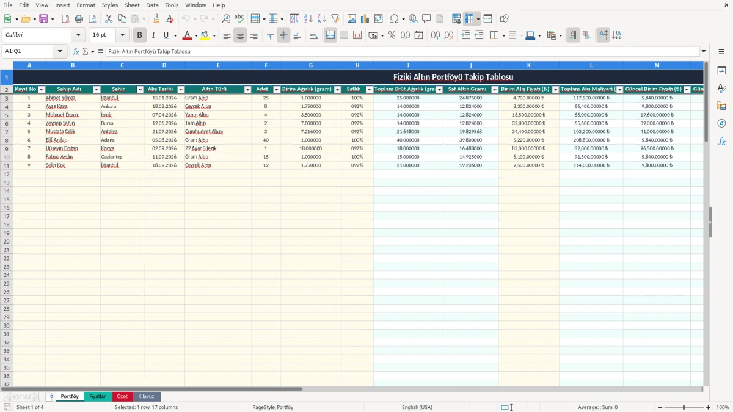
Task: Toggle the Center Horizontally alignment
Action: (241, 35)
